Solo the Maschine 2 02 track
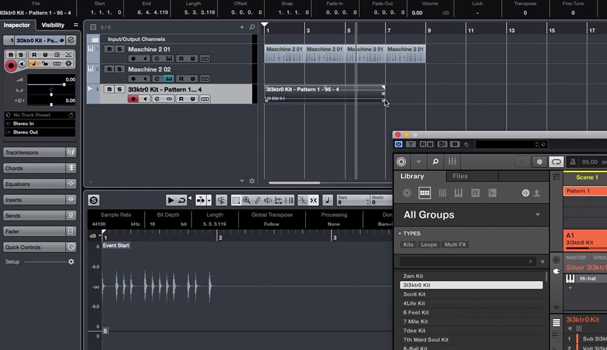Image resolution: width=607 pixels, height=350 pixels. [x=119, y=69]
